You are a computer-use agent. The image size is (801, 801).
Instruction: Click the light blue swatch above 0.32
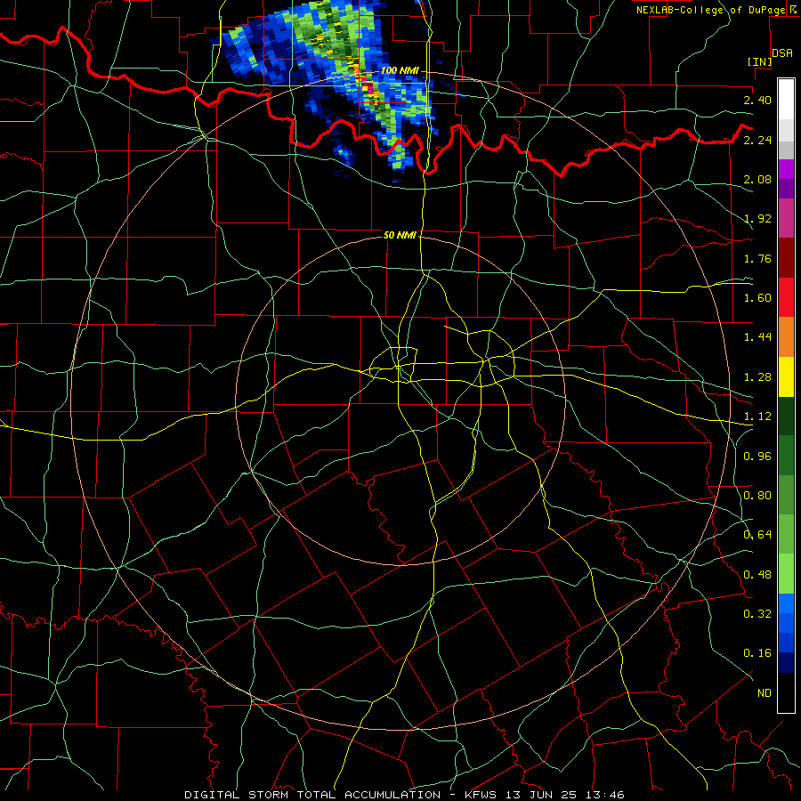786,603
